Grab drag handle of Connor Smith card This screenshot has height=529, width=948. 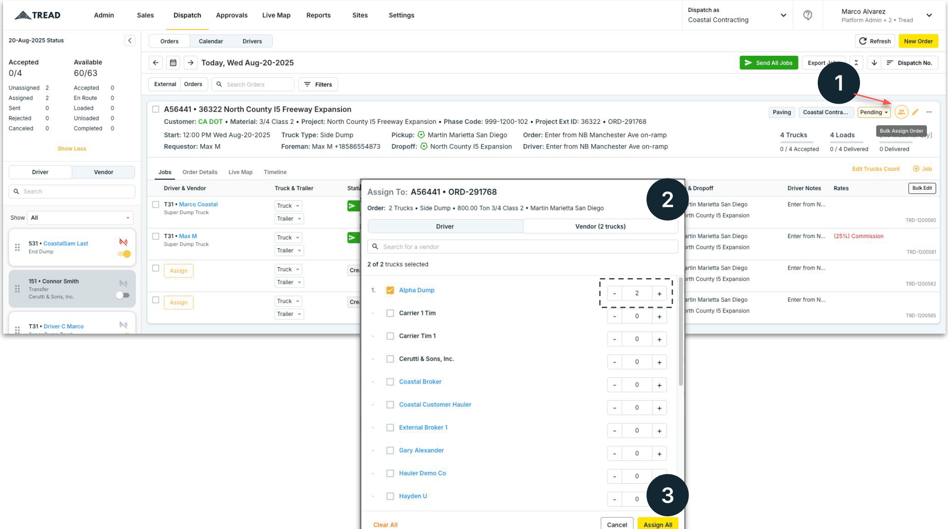click(x=18, y=289)
